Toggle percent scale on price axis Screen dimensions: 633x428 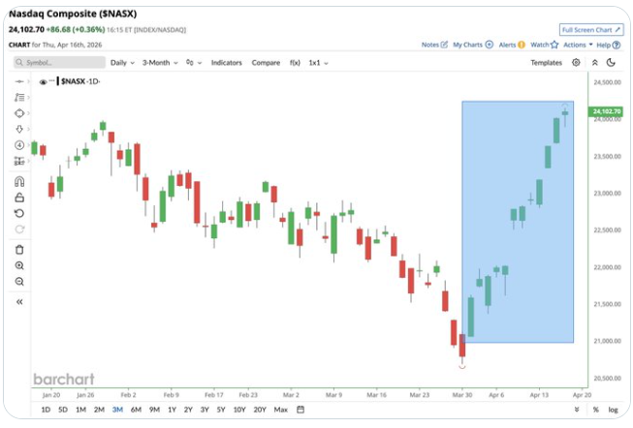[x=595, y=410]
